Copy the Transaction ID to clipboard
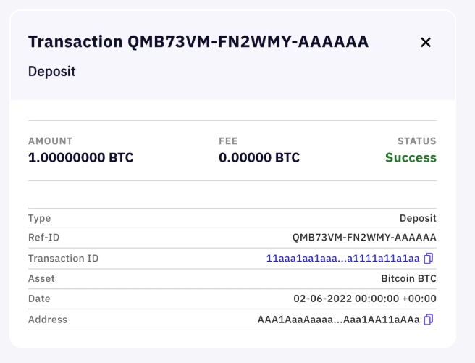The image size is (475, 363). (x=429, y=259)
